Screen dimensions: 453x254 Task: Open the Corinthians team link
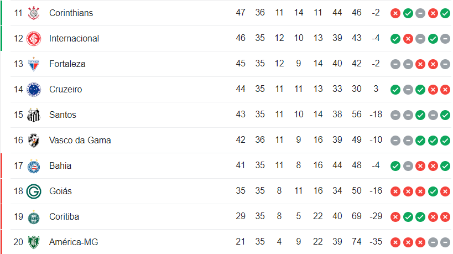coord(71,13)
